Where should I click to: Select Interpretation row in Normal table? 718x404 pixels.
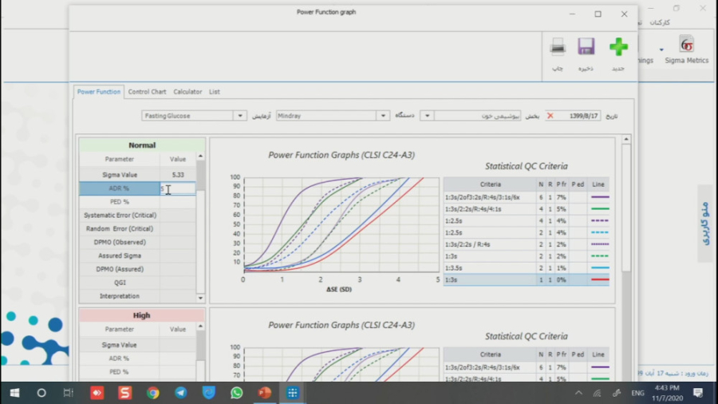(137, 296)
